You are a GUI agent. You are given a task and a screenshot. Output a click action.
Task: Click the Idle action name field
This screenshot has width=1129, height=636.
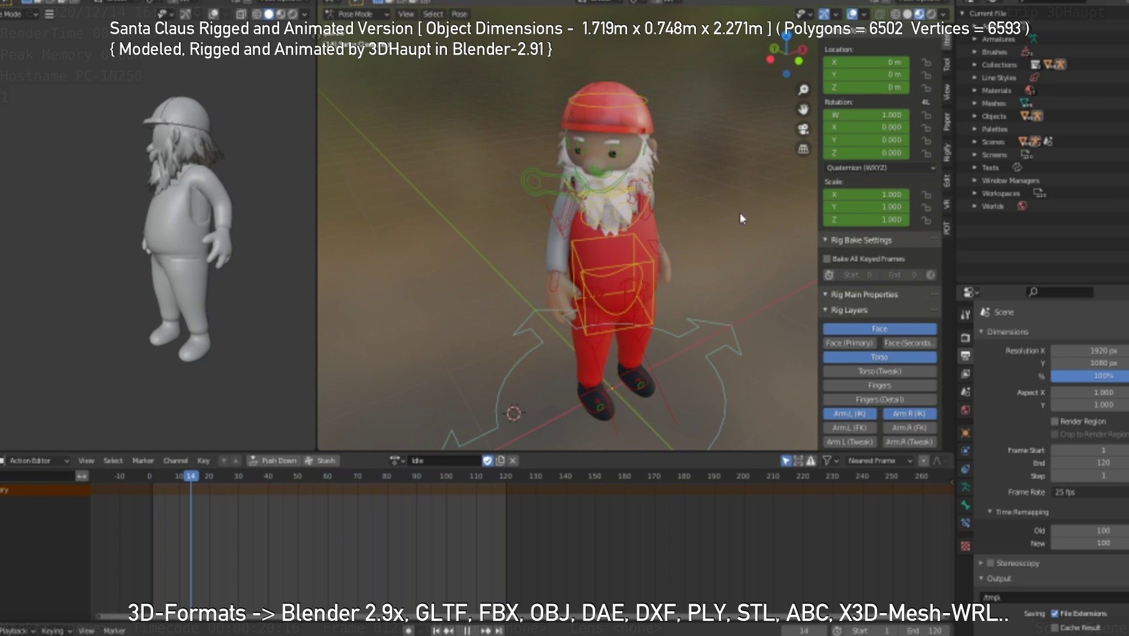pyautogui.click(x=445, y=460)
